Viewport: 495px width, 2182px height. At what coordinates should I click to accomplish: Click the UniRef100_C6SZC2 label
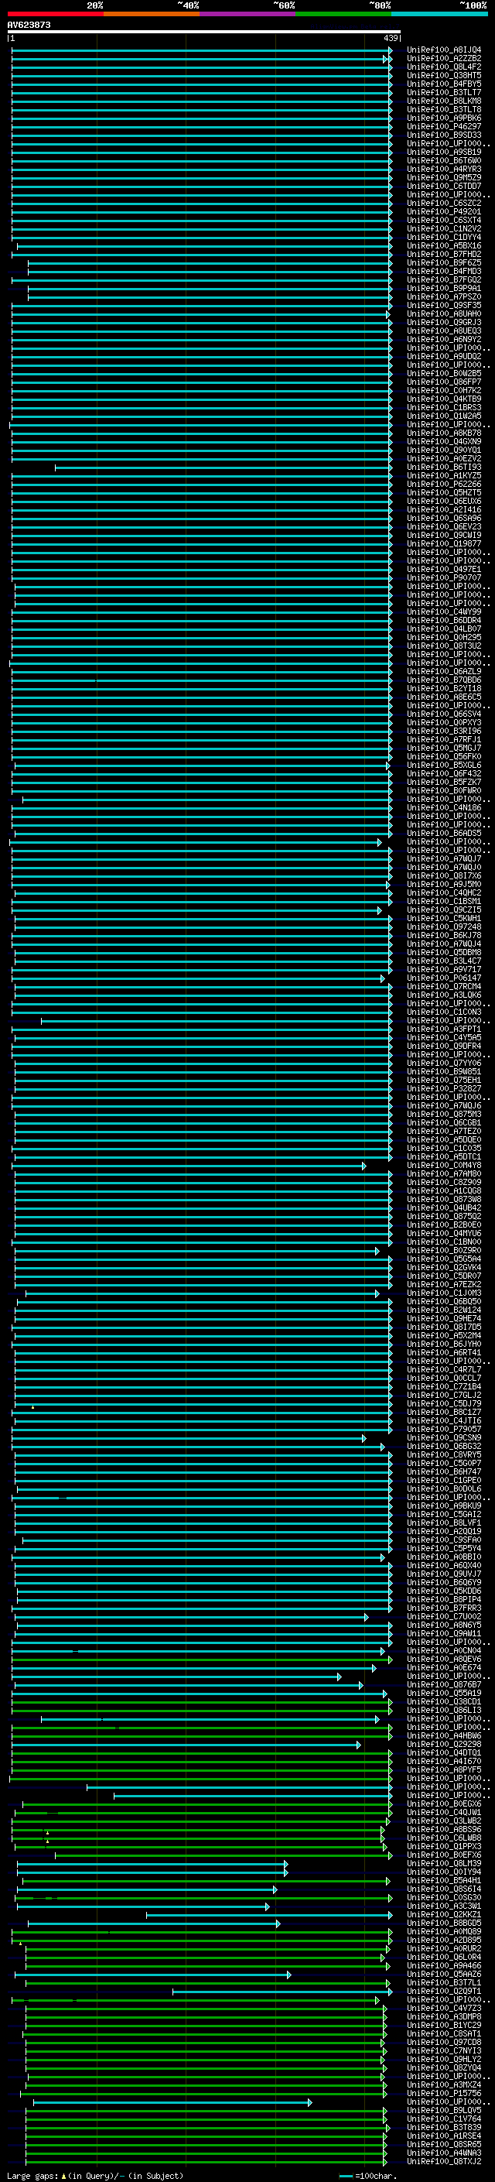point(443,204)
